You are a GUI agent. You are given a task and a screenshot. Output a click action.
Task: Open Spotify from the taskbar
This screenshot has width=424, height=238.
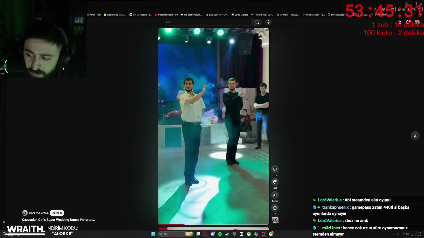[x=220, y=234]
